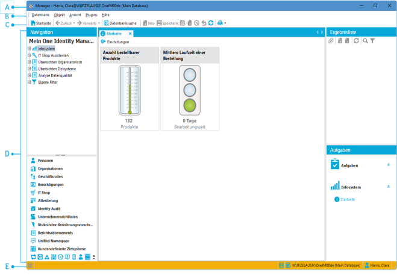
Task: Click the thermometer gauge for bestellbare Produkte
Action: coord(130,90)
